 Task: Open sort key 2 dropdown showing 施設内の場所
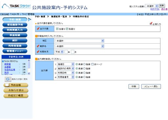66,69
